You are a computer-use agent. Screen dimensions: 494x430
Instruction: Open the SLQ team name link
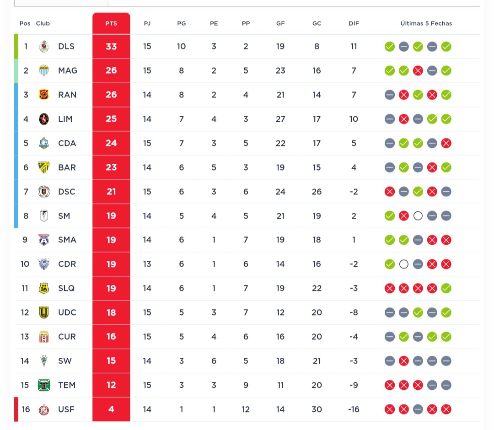(66, 288)
